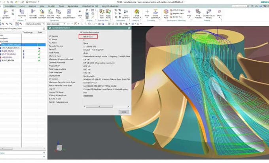
Task: Click the NX Version value in dialog
Action: 88,36
